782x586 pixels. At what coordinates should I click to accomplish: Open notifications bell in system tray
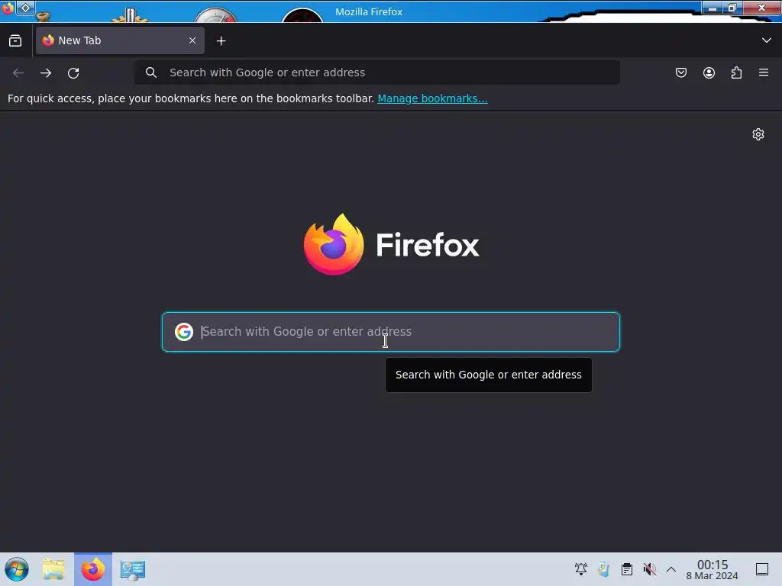point(581,569)
